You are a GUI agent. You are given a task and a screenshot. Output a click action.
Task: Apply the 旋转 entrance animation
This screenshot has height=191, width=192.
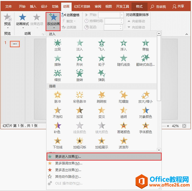click(x=80, y=76)
